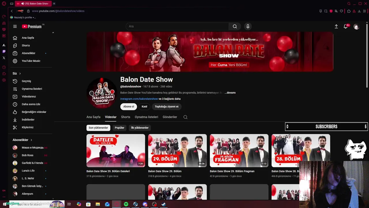Open Twitch in the Opera sidebar
This screenshot has width=369, height=208.
click(4, 51)
